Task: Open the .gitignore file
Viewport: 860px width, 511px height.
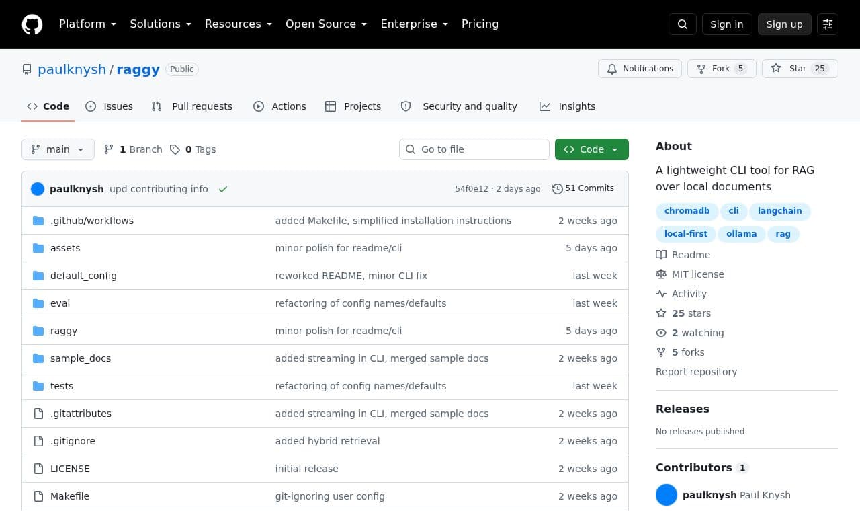Action: [73, 441]
